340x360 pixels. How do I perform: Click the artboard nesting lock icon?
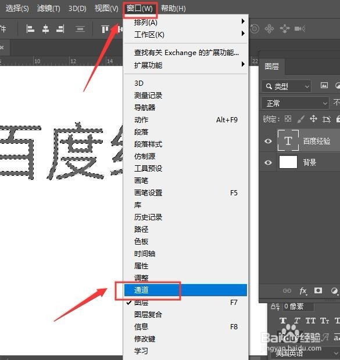[x=327, y=119]
